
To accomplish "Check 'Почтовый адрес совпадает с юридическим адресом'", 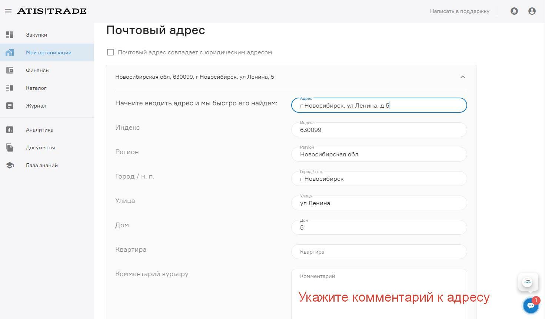I will pos(110,52).
